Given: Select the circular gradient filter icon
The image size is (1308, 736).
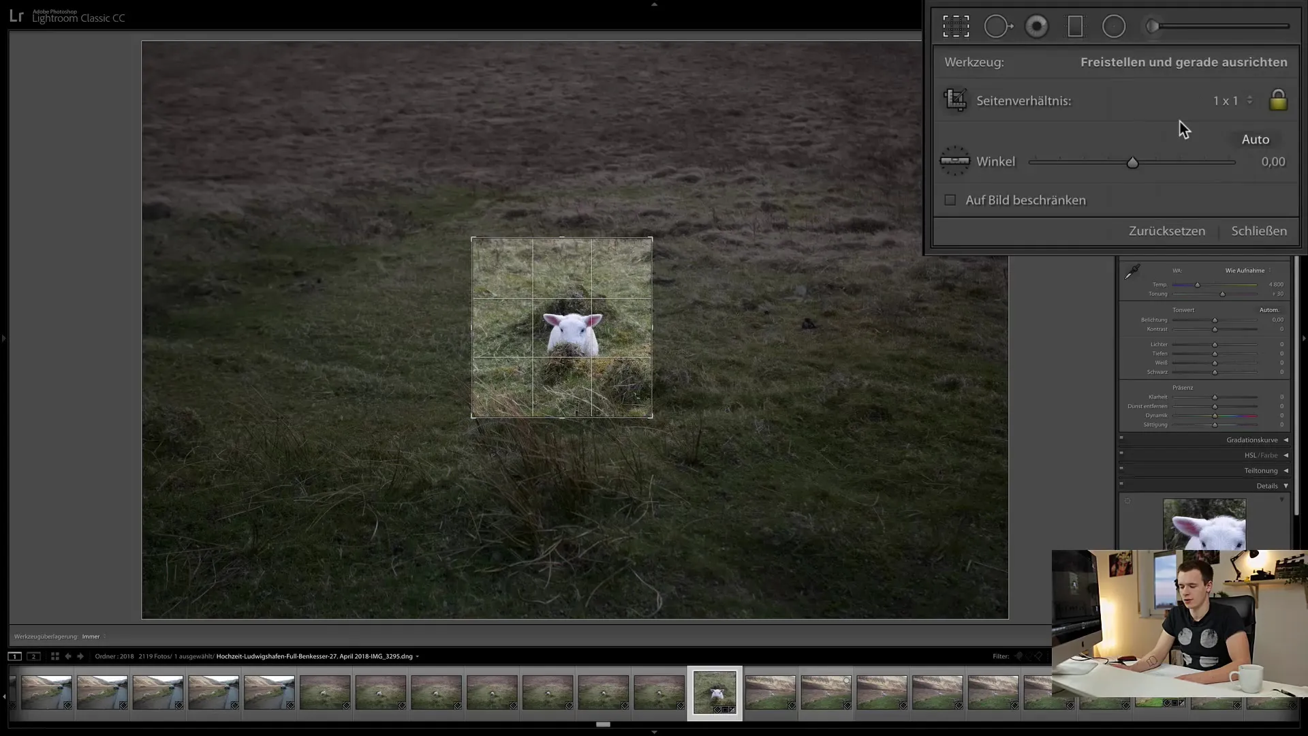Looking at the screenshot, I should [1114, 26].
